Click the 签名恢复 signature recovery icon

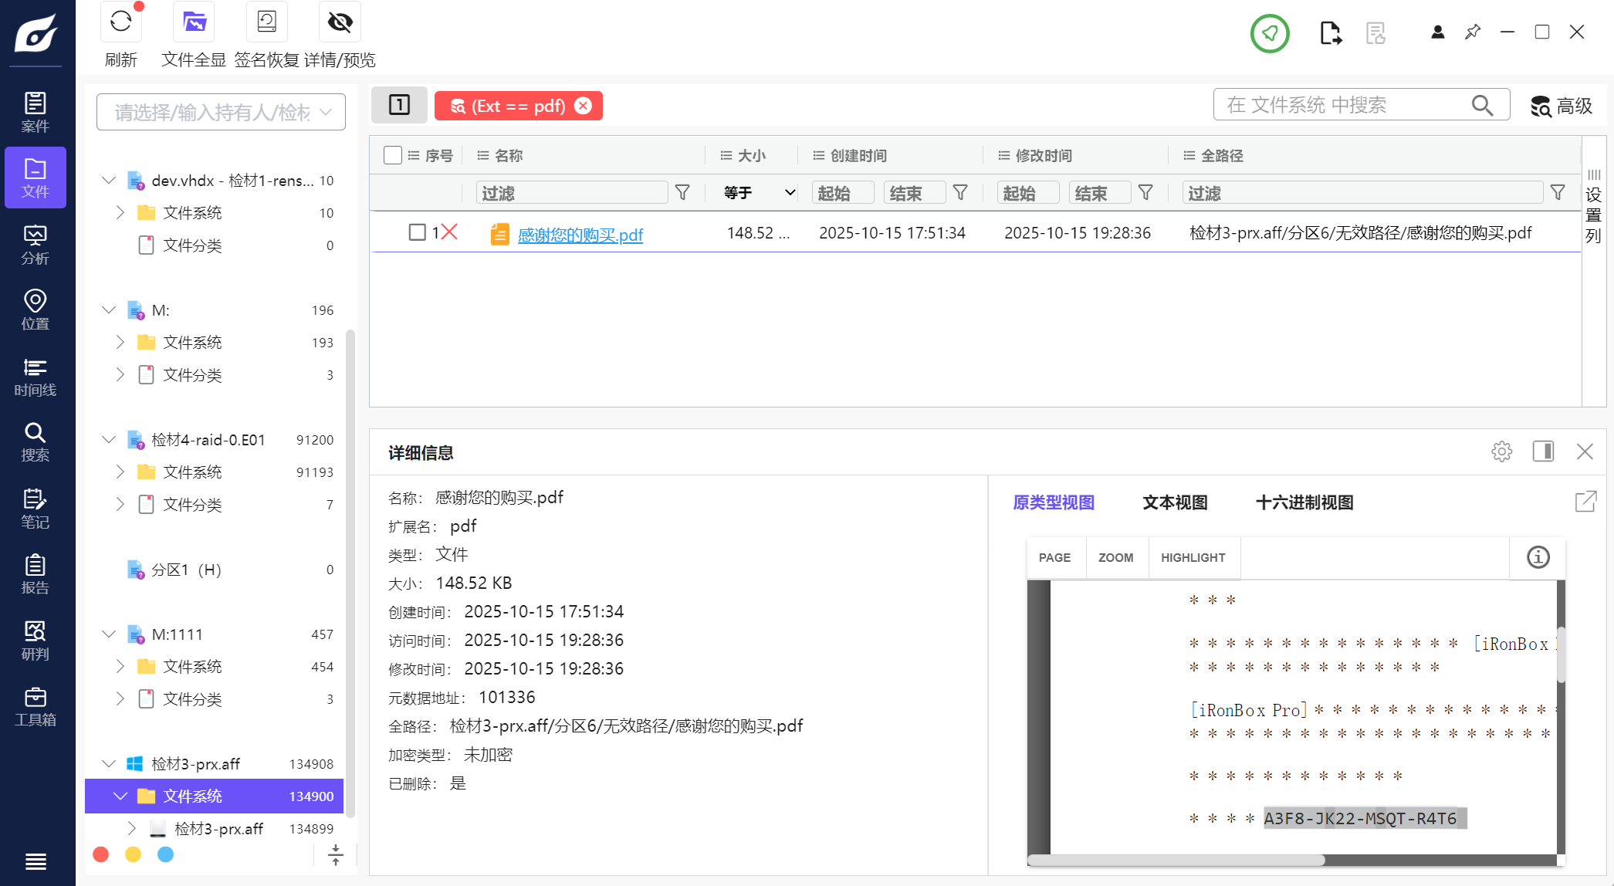click(x=266, y=22)
